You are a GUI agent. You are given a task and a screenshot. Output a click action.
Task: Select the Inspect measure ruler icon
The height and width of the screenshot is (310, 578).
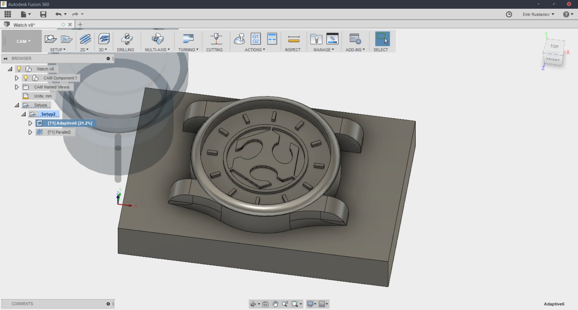(294, 39)
